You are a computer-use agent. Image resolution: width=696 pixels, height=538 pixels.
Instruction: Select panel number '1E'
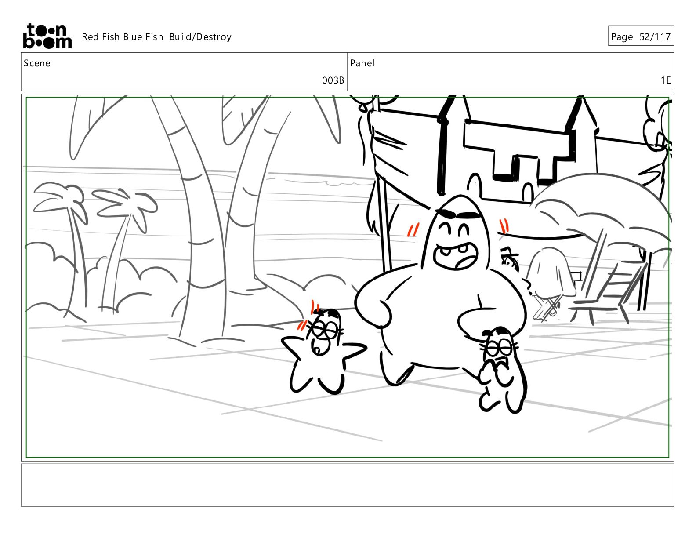[666, 80]
